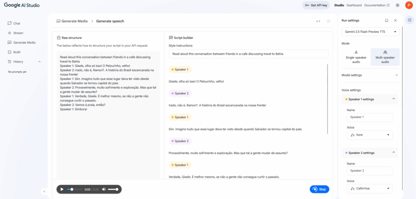Collapse Speaker 1 settings section
416x199 pixels.
[x=394, y=99]
